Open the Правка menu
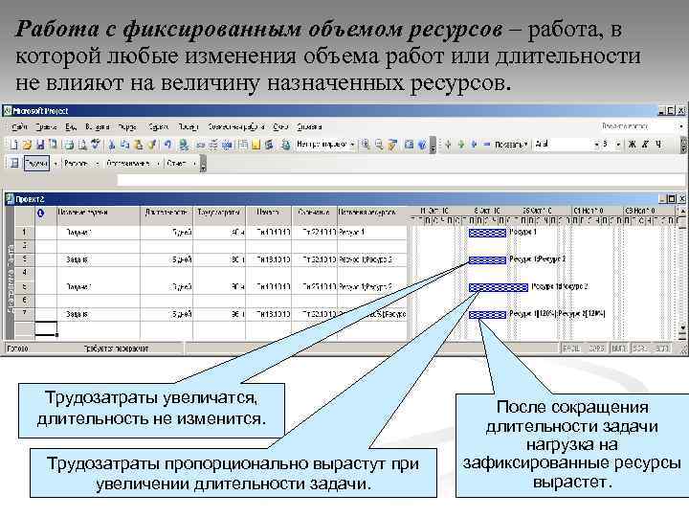This screenshot has width=689, height=517. (47, 127)
